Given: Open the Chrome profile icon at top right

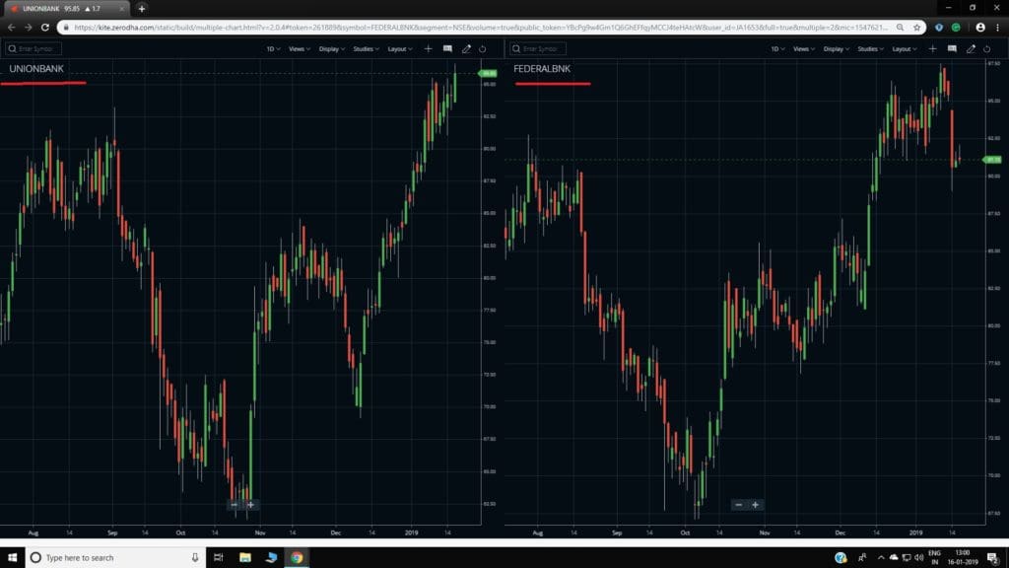Looking at the screenshot, I should [x=982, y=28].
